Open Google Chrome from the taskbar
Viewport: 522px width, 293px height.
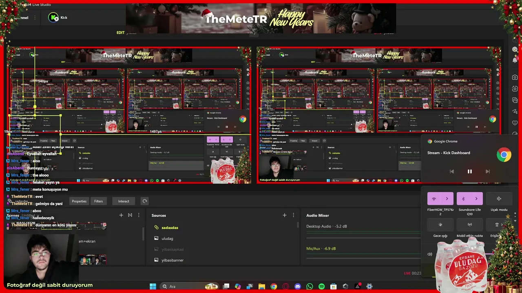(274, 286)
